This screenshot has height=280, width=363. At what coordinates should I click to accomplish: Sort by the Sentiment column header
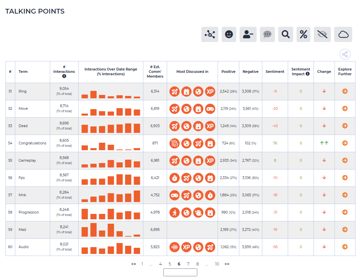[275, 72]
